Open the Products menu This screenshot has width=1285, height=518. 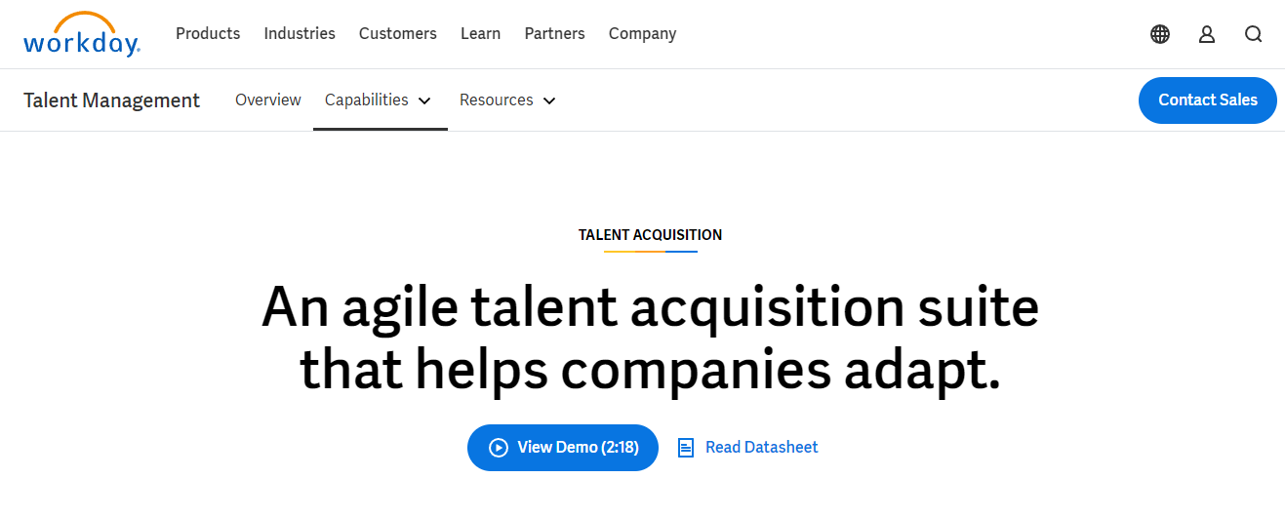(x=208, y=34)
